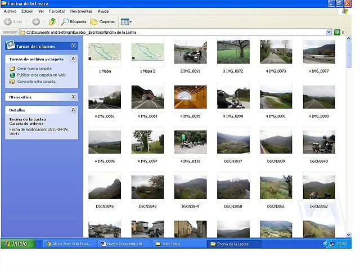Select the 4 IMG_0095 thumbnail
The image size is (360, 270).
(105, 142)
